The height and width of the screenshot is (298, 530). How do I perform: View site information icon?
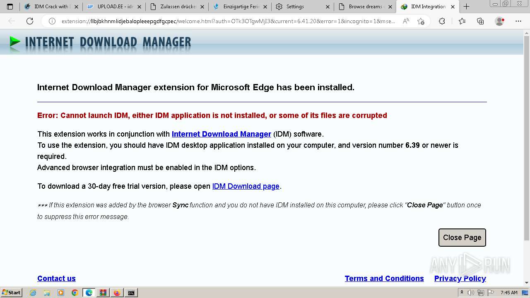52,21
